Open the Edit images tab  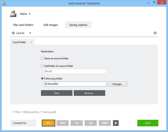click(50, 25)
